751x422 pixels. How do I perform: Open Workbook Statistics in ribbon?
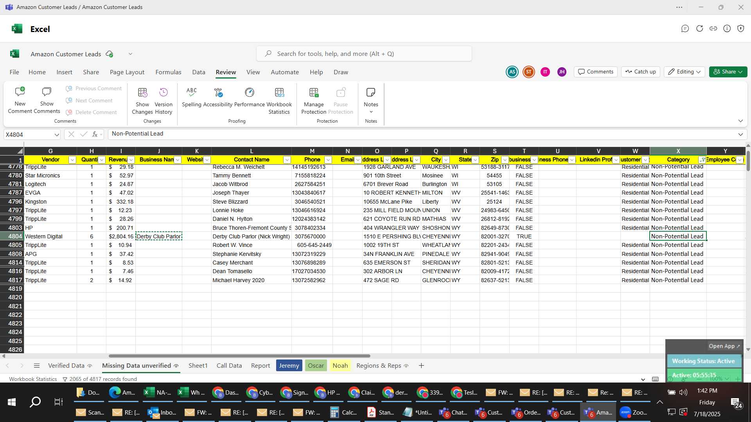pyautogui.click(x=279, y=101)
